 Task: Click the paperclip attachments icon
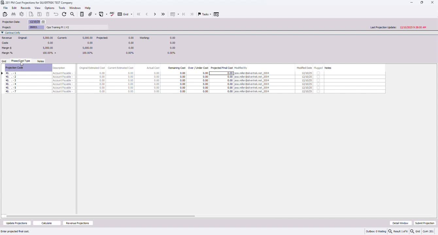click(x=91, y=14)
